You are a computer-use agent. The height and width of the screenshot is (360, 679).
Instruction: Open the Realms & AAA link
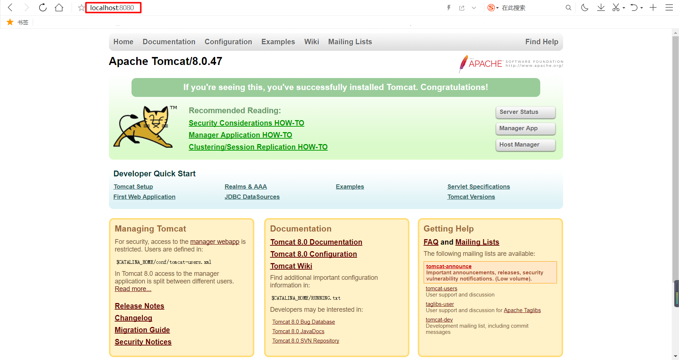pos(246,187)
